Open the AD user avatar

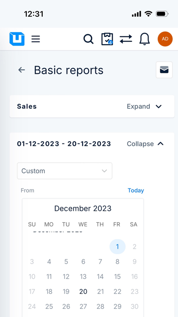pyautogui.click(x=165, y=39)
